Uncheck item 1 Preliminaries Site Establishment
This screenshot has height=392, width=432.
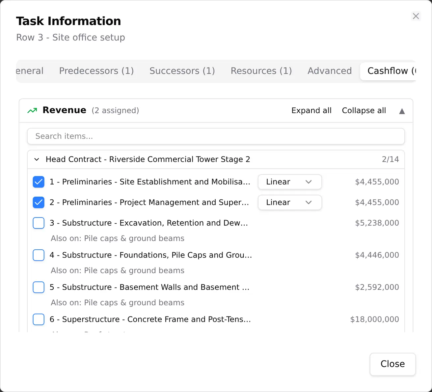pyautogui.click(x=39, y=182)
